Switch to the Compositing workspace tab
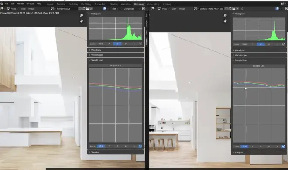 tap(153, 4)
